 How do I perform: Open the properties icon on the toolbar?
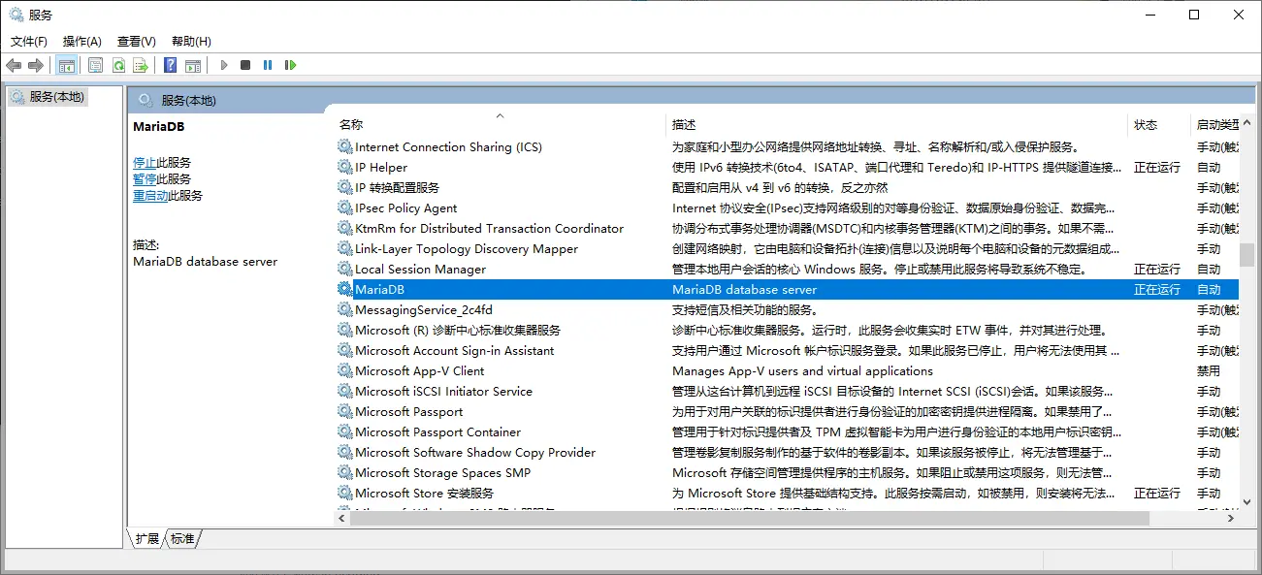click(x=94, y=65)
